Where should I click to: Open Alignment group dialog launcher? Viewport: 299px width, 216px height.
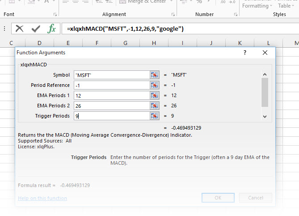pyautogui.click(x=173, y=14)
